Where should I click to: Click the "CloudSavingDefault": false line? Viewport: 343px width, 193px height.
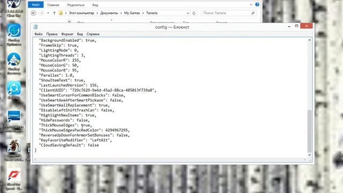point(69,145)
